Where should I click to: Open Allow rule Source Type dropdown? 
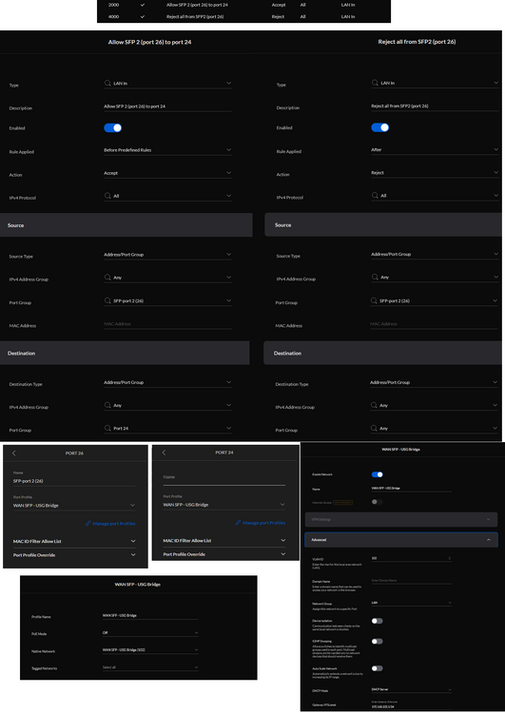coord(167,255)
